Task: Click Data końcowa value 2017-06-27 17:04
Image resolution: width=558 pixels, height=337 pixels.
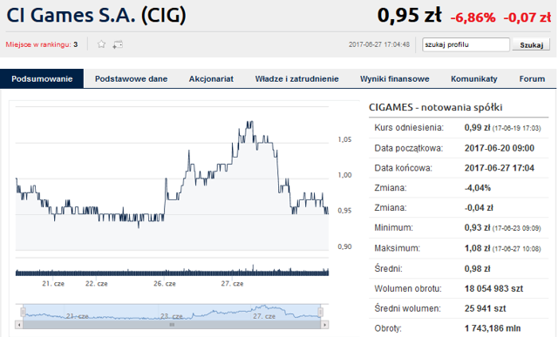Action: [500, 168]
